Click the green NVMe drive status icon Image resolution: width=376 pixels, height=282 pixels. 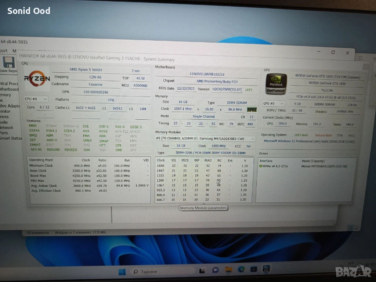tap(260, 166)
